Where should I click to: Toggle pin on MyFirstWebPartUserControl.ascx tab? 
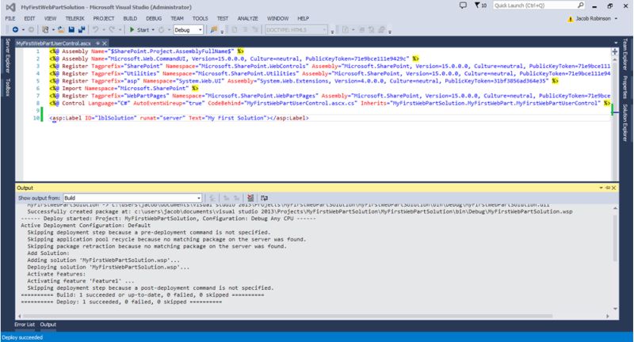97,43
